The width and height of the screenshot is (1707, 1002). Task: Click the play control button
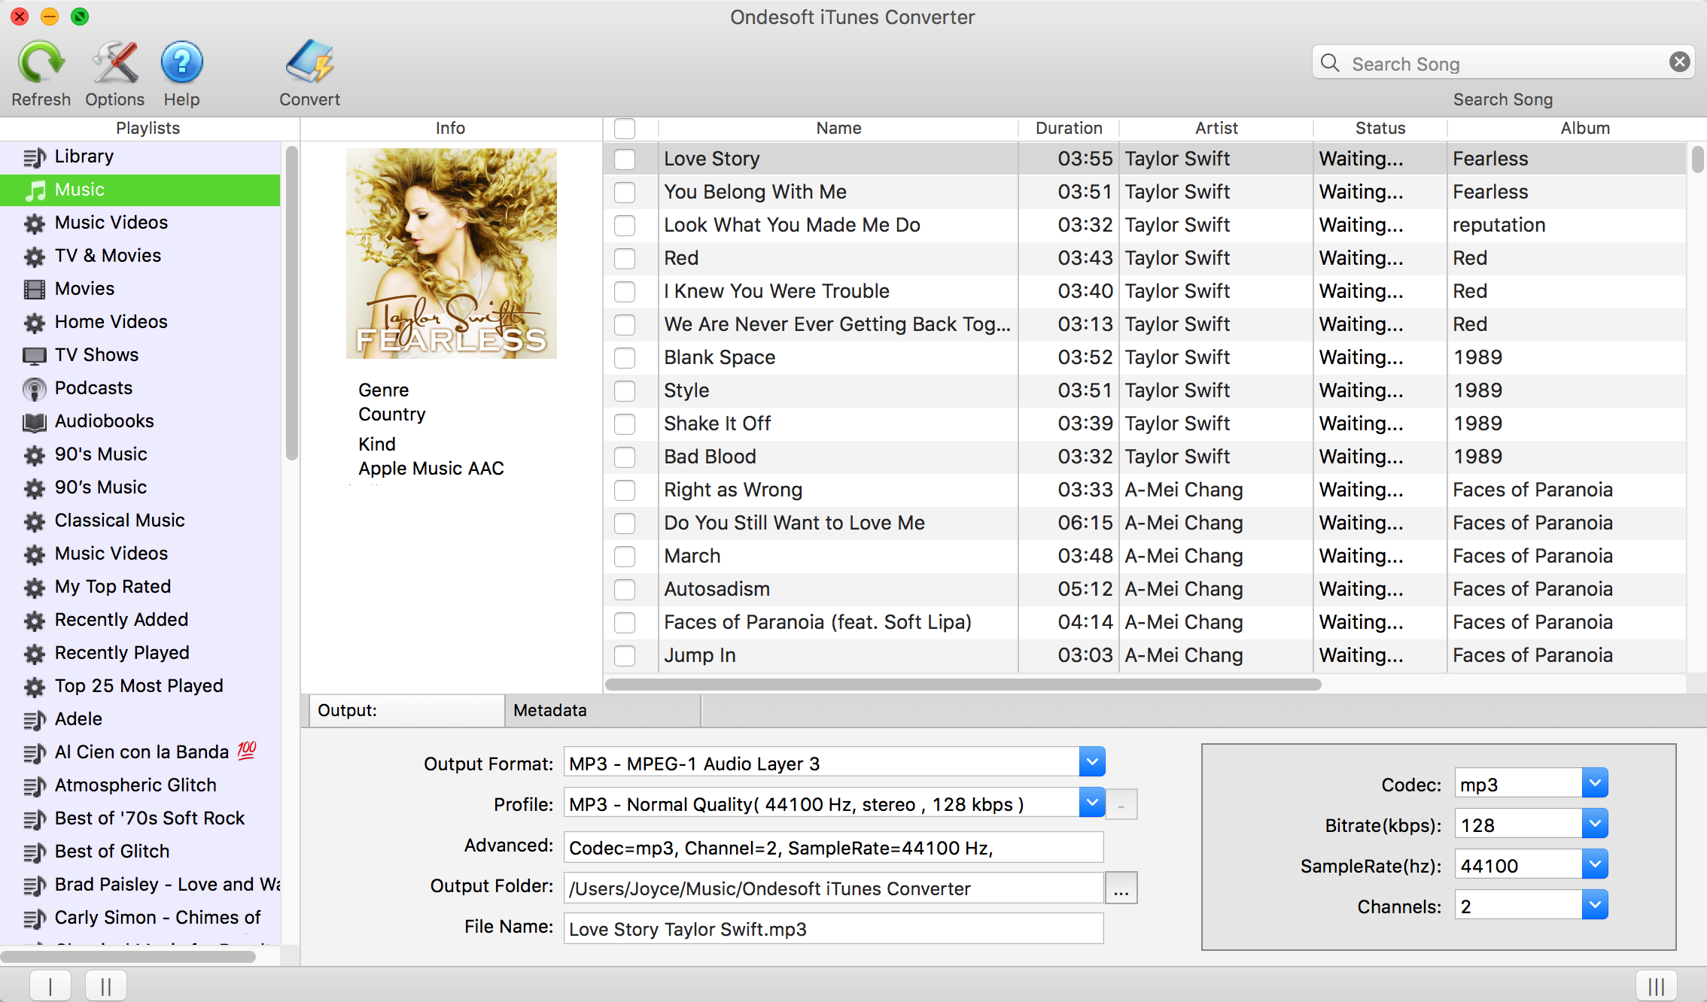(x=51, y=980)
